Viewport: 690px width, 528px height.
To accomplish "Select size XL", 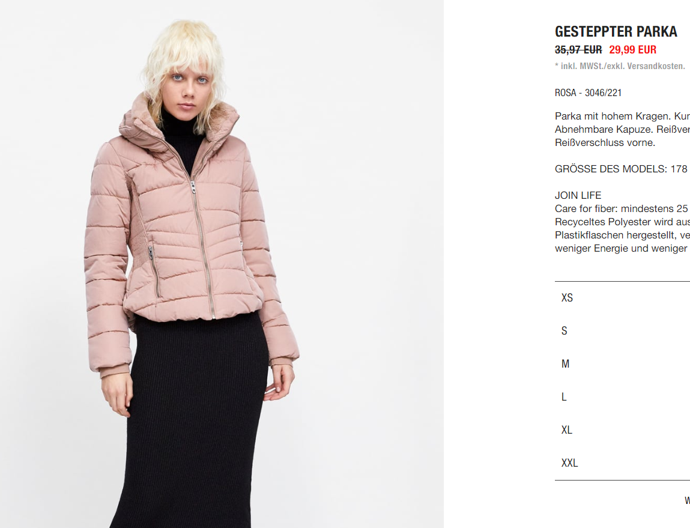I will [622, 430].
